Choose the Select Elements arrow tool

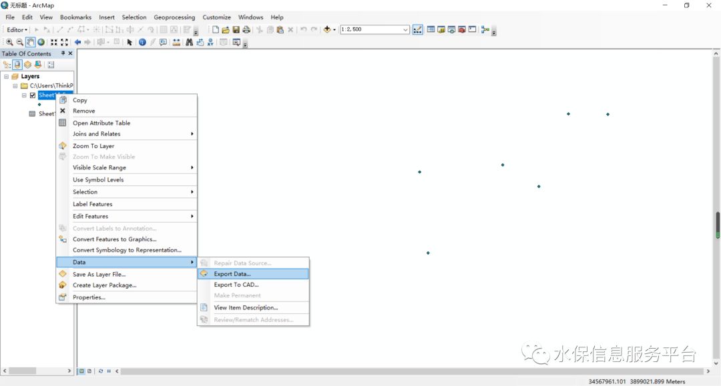coord(130,42)
